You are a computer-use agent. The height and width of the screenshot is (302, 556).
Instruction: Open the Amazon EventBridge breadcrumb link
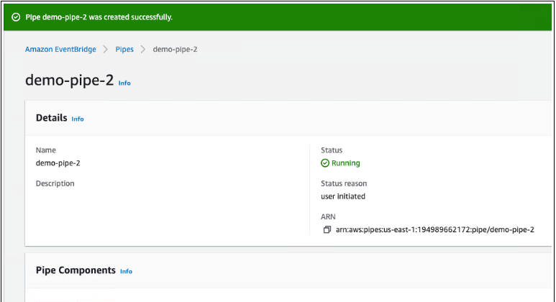click(x=60, y=50)
